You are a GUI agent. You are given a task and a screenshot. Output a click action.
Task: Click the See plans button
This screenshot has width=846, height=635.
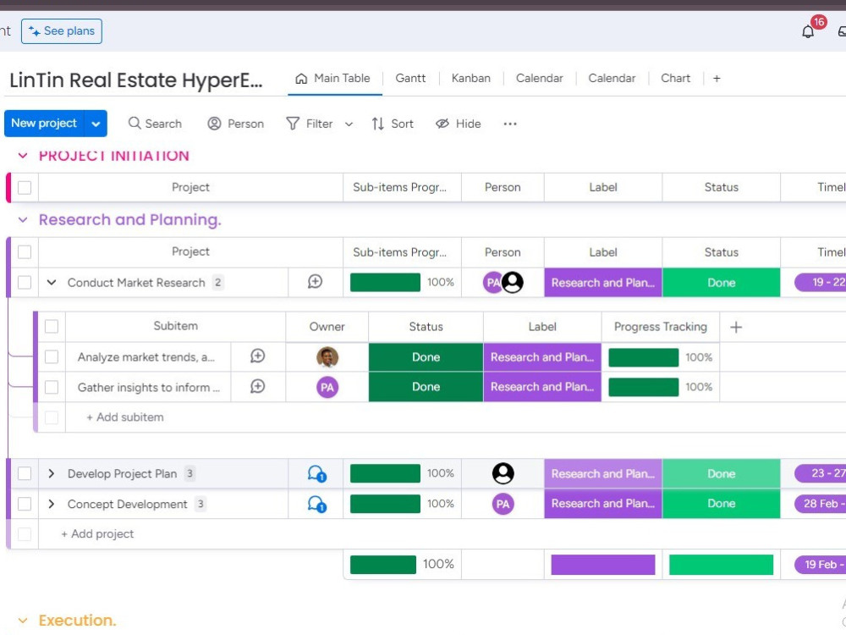[62, 30]
